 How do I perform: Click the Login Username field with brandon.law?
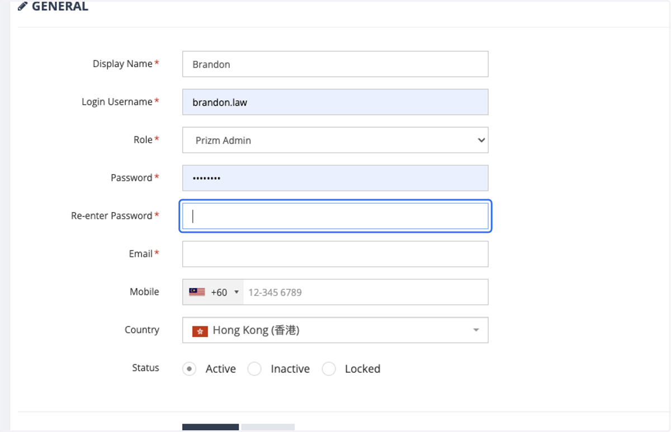tap(335, 102)
